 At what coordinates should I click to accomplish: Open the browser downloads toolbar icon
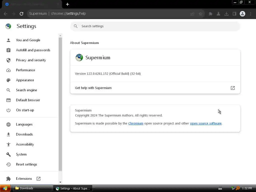point(226,14)
